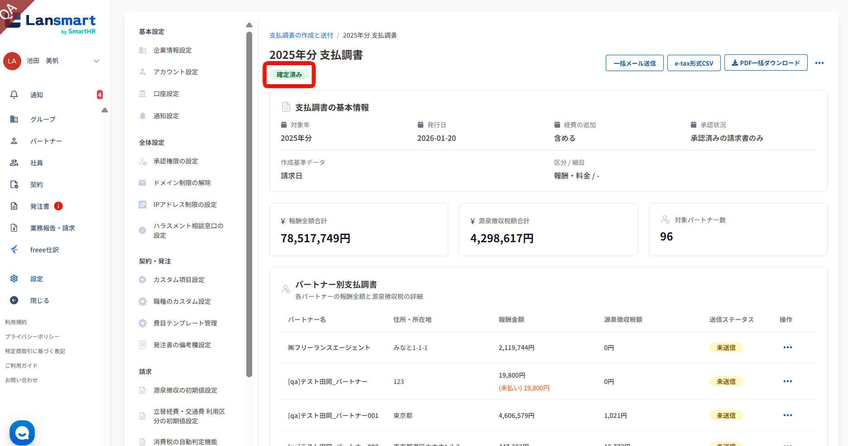The height and width of the screenshot is (446, 848).
Task: Click the notification bell icon
Action: coord(14,95)
